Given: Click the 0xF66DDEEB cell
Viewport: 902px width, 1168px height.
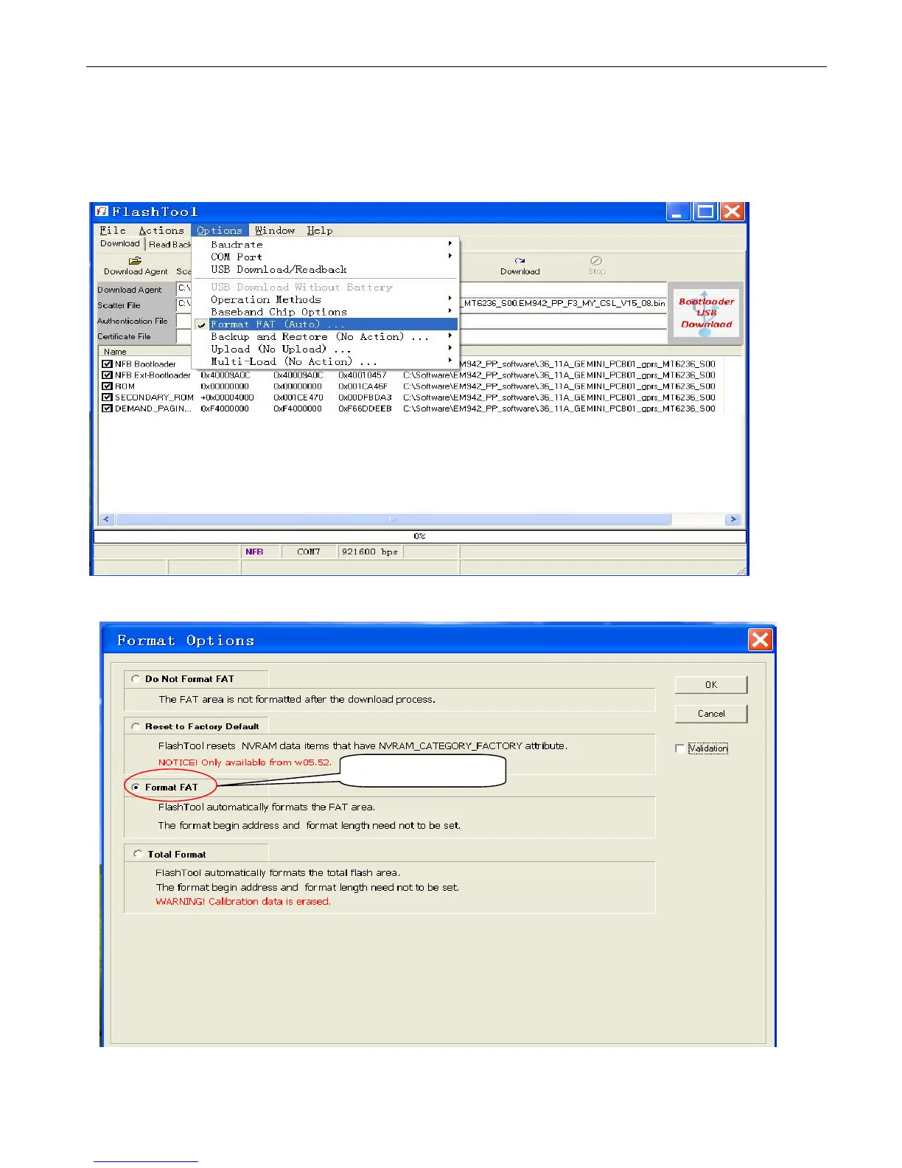Looking at the screenshot, I should [x=365, y=409].
